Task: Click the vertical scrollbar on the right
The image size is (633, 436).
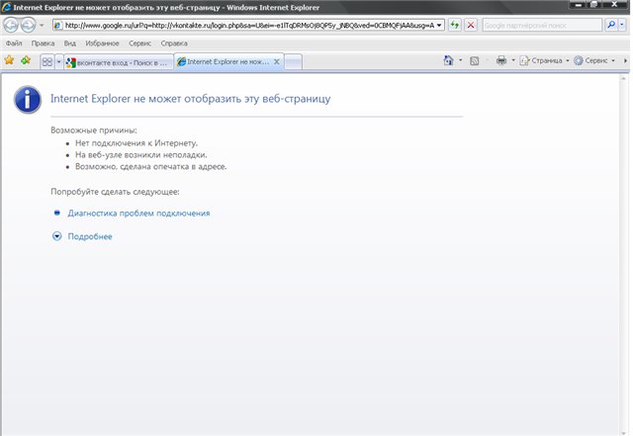Action: click(x=624, y=254)
